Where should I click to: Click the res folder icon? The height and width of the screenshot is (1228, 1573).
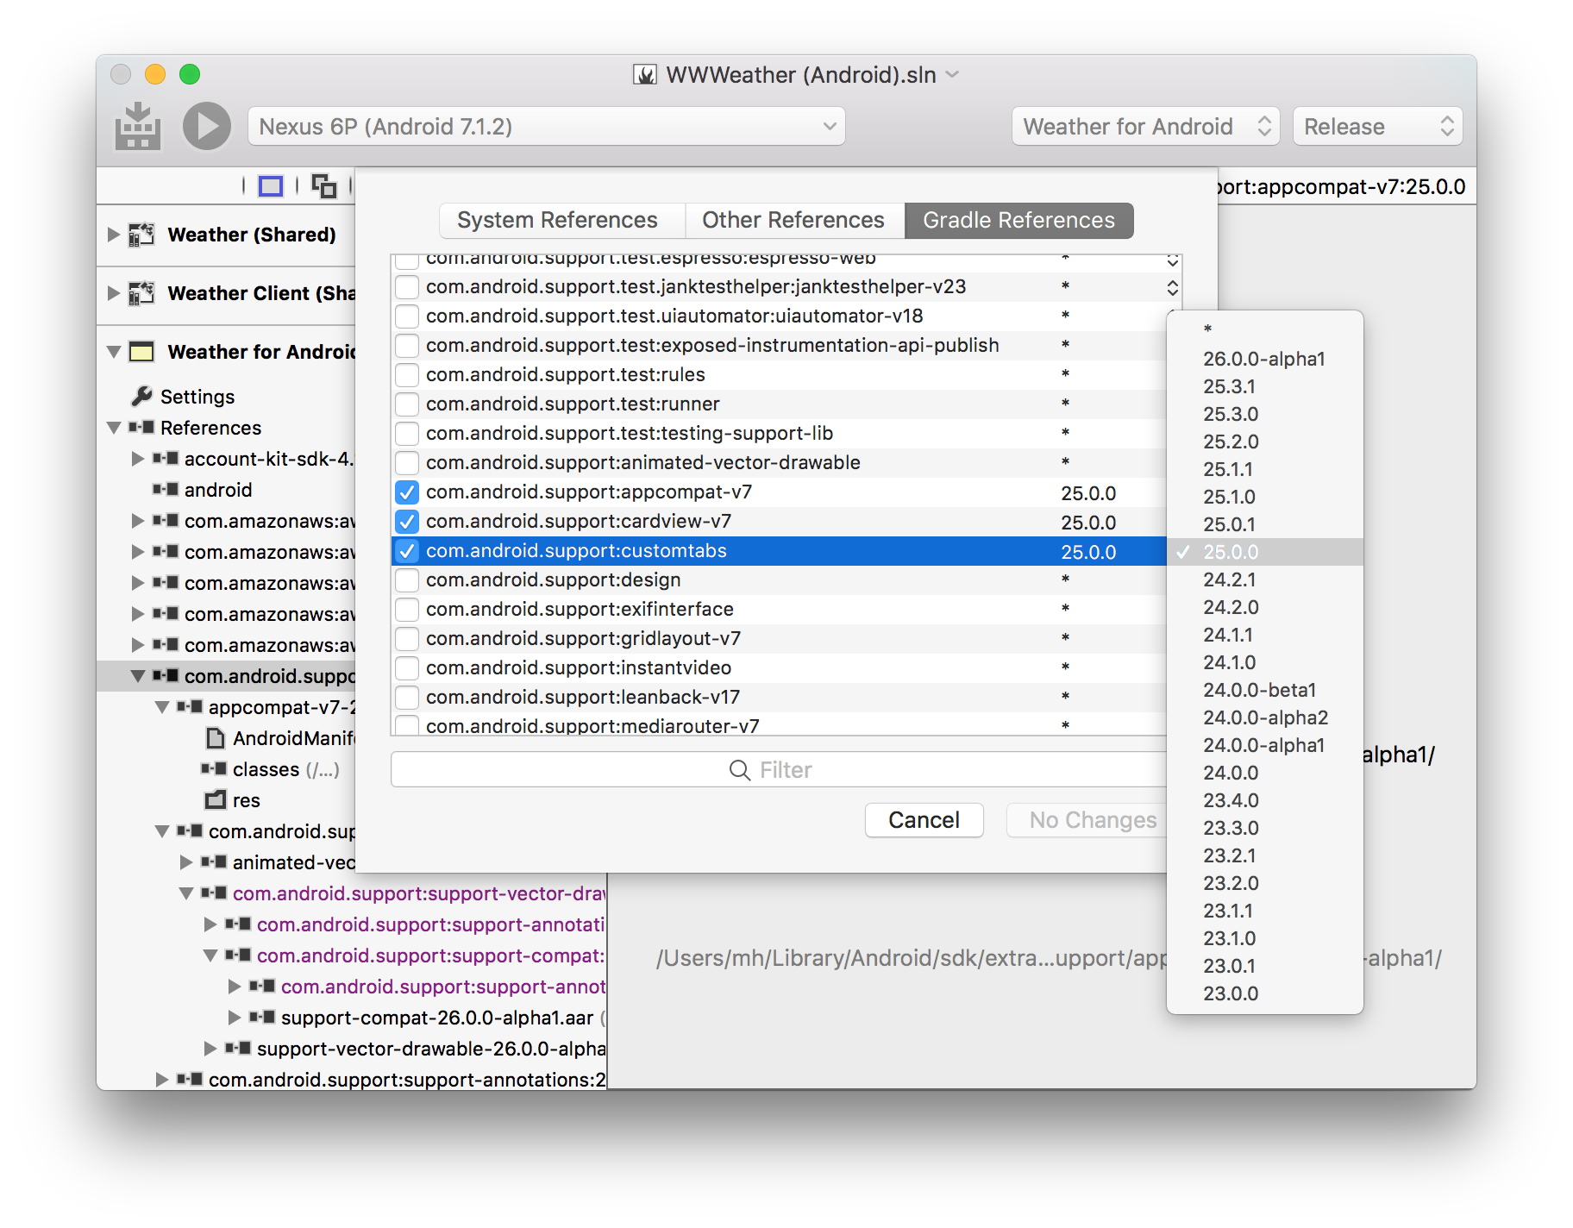215,800
